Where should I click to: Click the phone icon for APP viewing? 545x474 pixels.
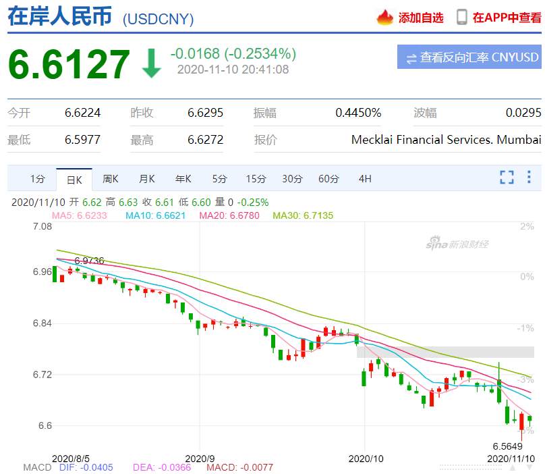(461, 17)
